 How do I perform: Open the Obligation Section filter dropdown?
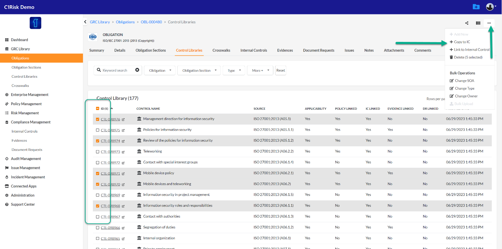[199, 70]
